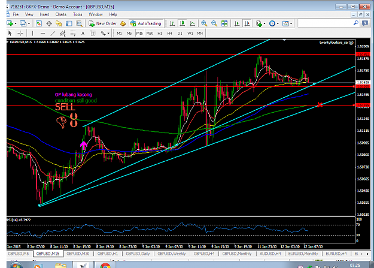Viewport: 374px width, 268px height.
Task: Toggle the Terminal panel icon
Action: pos(69,23)
